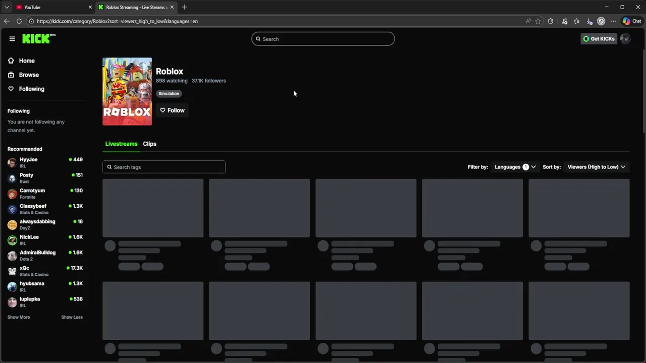This screenshot has width=646, height=363.
Task: Open AdmiralBulldog channel
Action: click(45, 256)
